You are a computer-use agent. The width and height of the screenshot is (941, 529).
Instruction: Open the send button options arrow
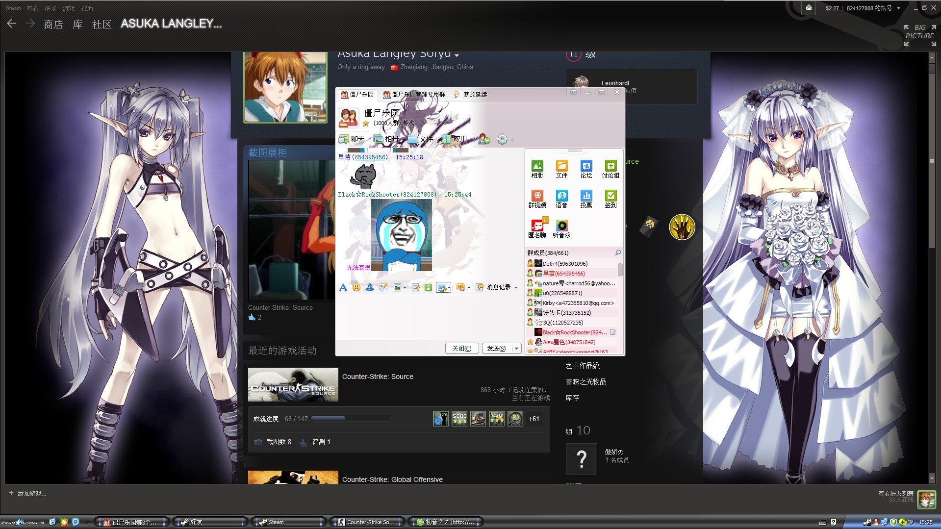[516, 349]
